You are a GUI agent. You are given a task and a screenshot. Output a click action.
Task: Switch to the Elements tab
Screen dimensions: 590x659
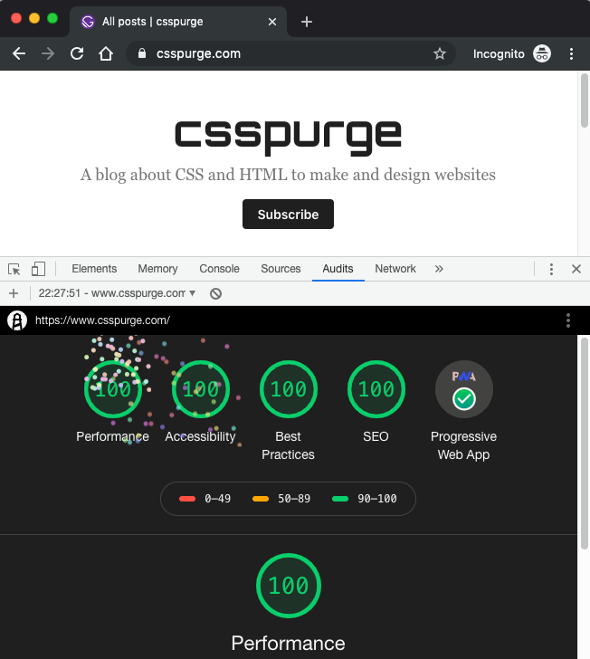coord(94,269)
